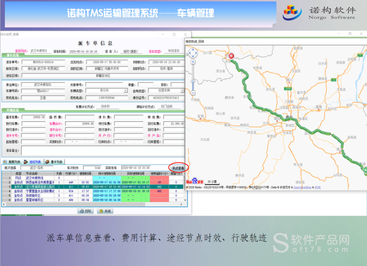Click the 目的网点 input field
The image size is (367, 266).
coord(166,68)
